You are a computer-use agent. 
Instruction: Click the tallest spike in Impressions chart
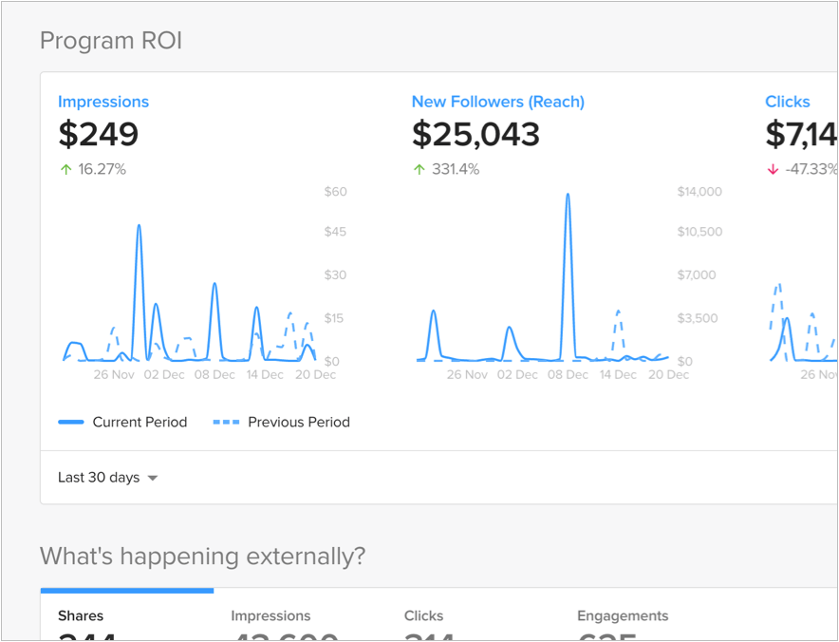[x=139, y=228]
